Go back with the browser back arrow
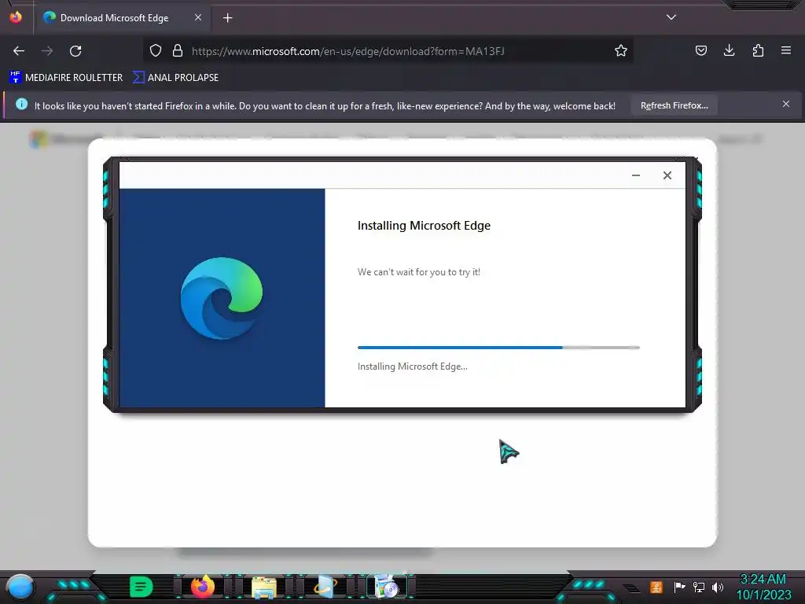Image resolution: width=805 pixels, height=604 pixels. pyautogui.click(x=19, y=51)
